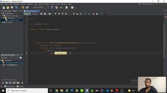Screen dimensions: 167x93
Task: Click the Uncomment editor icon
Action: tap(105, 14)
